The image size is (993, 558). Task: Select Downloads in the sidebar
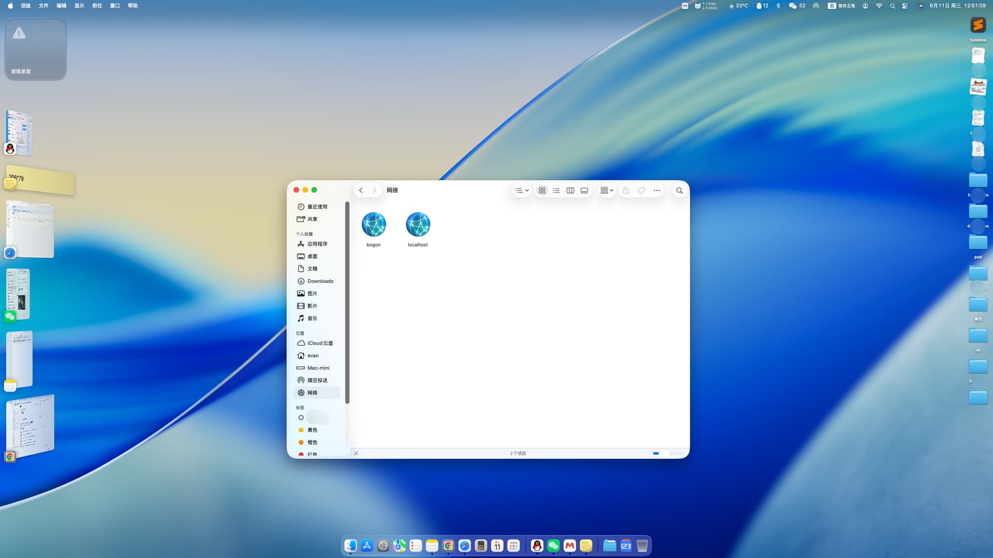pyautogui.click(x=320, y=281)
